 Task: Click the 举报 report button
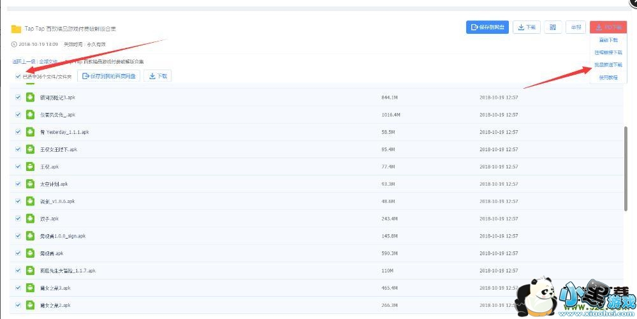(x=576, y=27)
